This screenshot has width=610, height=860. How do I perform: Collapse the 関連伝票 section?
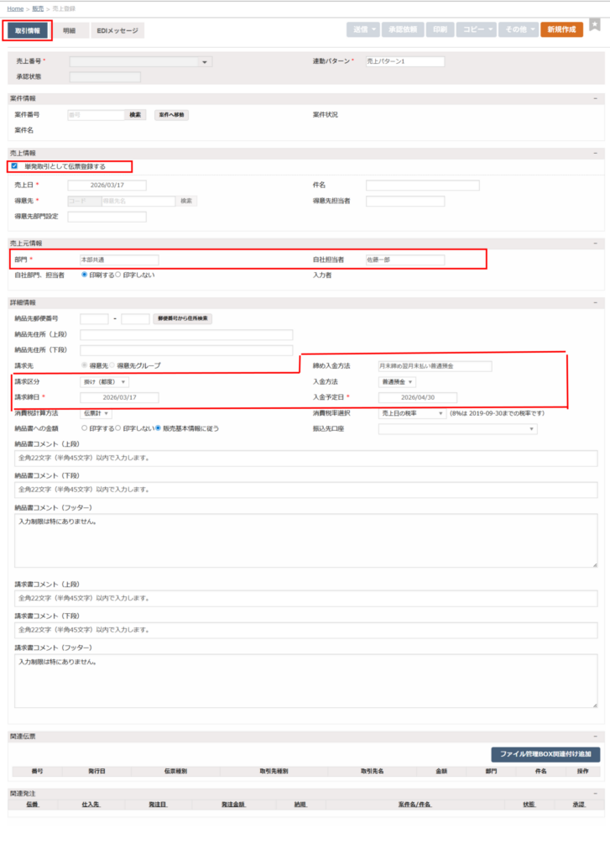pyautogui.click(x=595, y=737)
